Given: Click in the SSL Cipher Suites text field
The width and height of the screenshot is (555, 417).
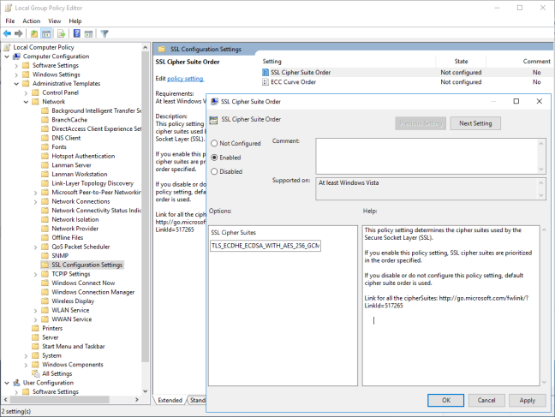Looking at the screenshot, I should tap(266, 245).
